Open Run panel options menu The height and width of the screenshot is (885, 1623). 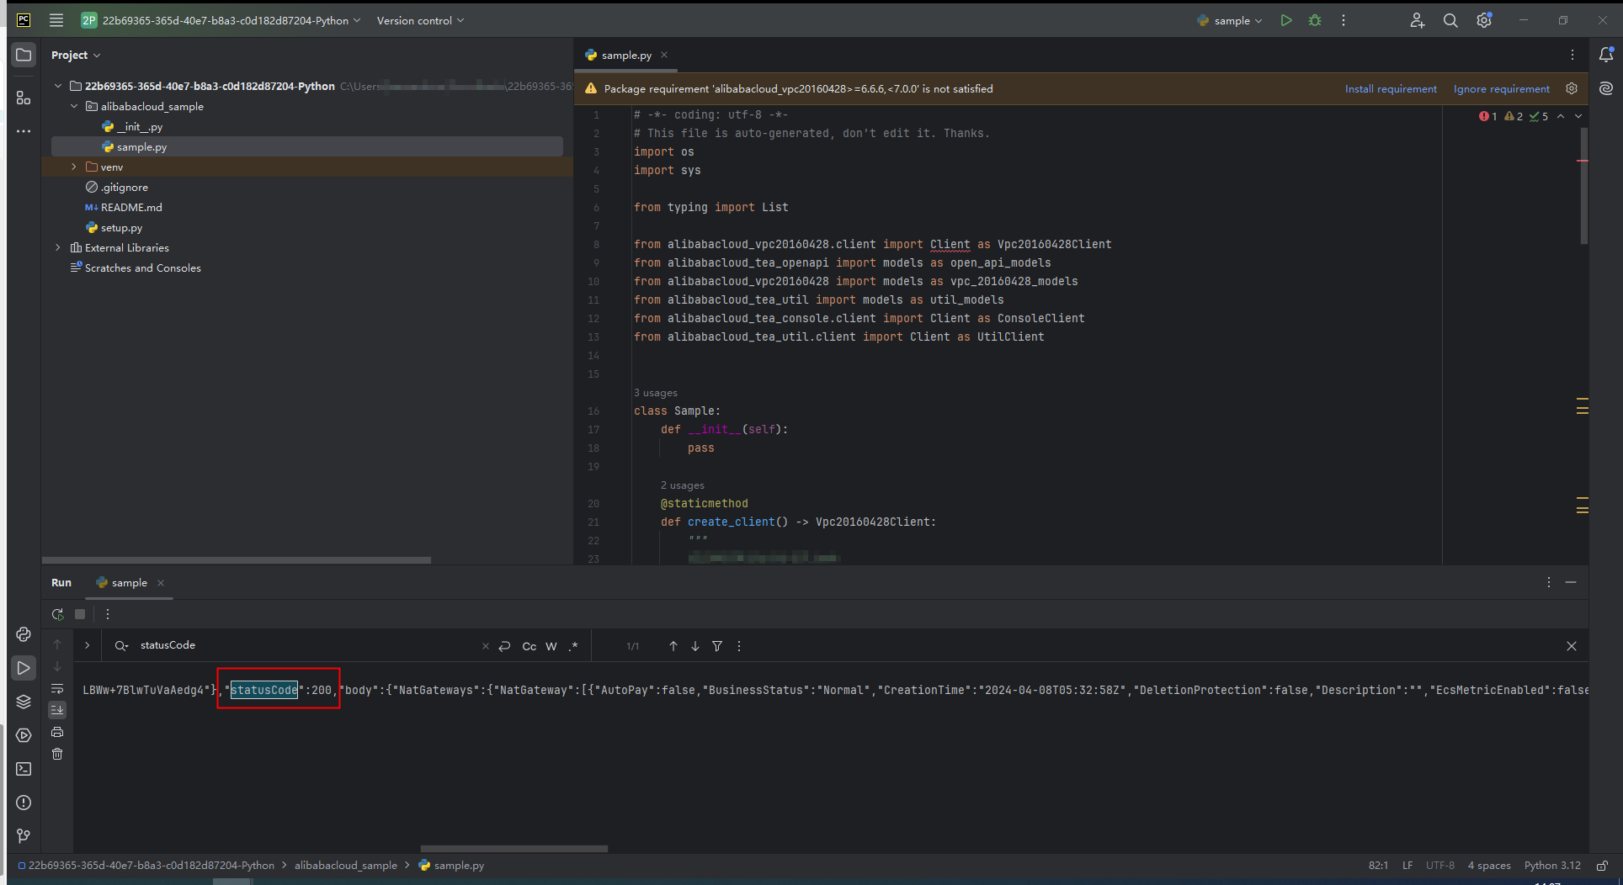click(1549, 582)
